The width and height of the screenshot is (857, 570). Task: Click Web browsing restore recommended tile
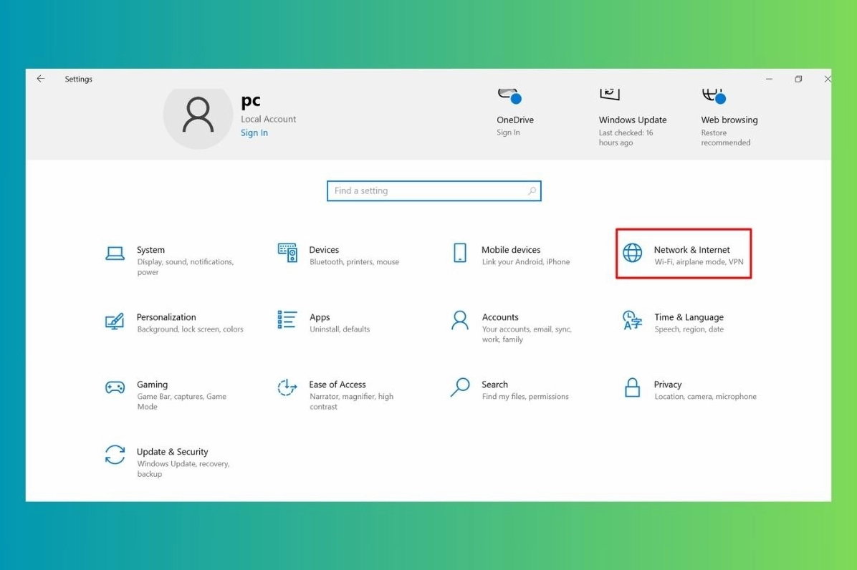(x=729, y=118)
